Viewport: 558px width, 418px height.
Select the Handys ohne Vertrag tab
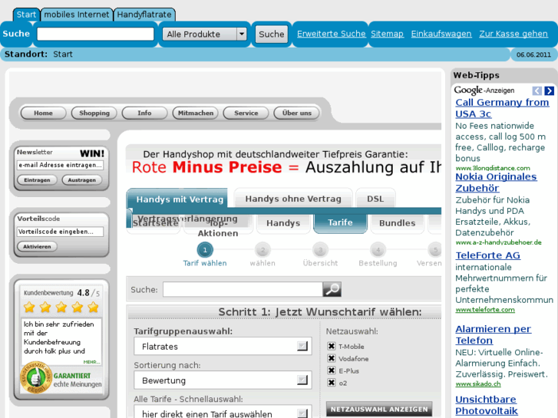(293, 199)
